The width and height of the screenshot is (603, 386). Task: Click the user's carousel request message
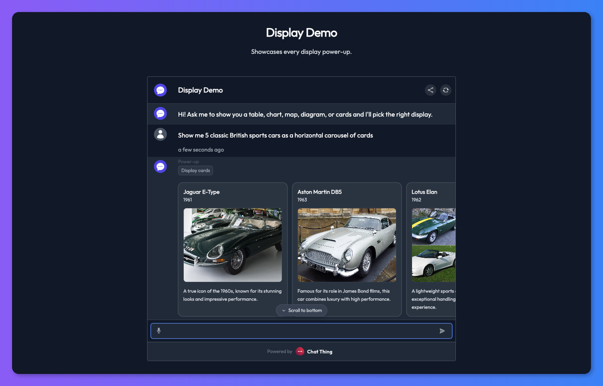coord(275,135)
